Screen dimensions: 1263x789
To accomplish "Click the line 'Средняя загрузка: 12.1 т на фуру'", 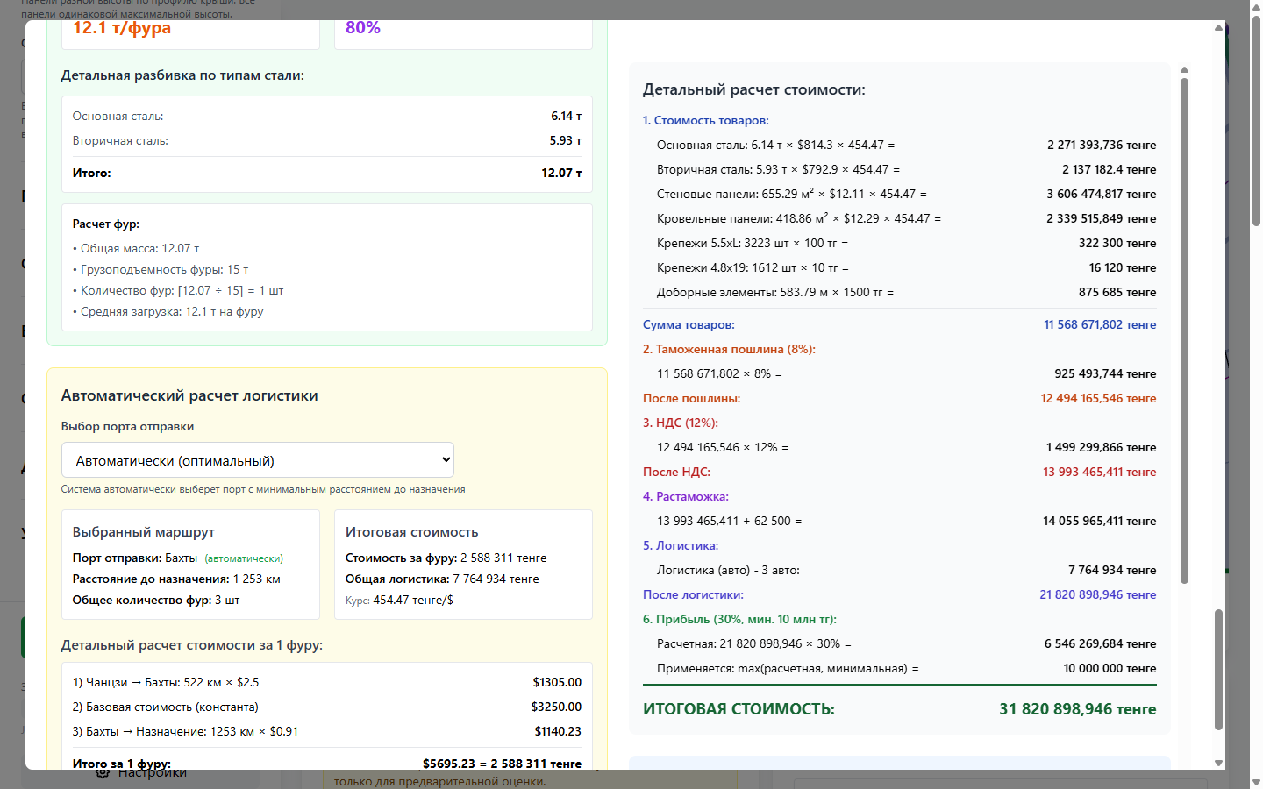I will 168,311.
